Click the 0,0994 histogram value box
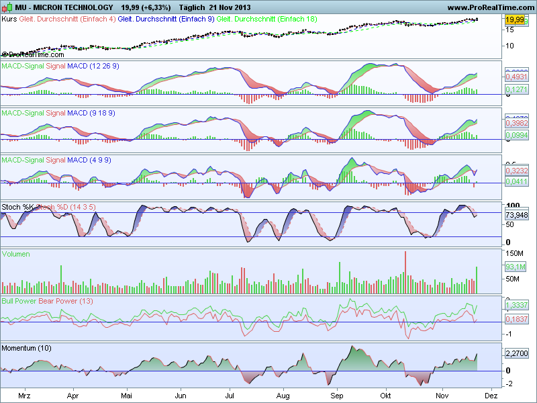Viewport: 537px width, 403px height. pos(516,135)
